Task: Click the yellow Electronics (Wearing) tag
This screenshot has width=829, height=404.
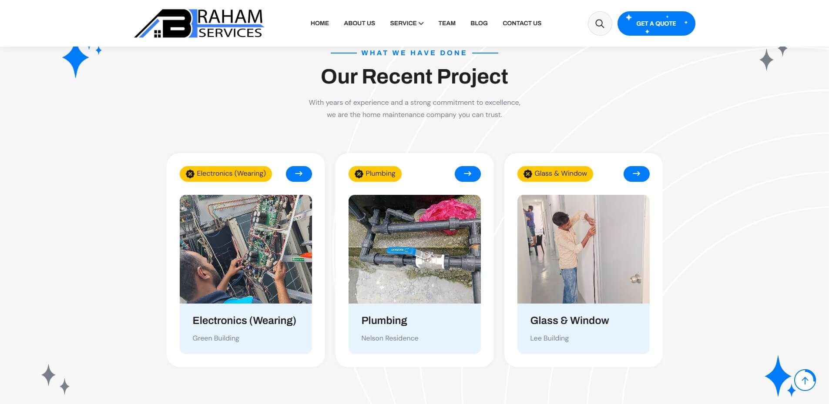Action: pyautogui.click(x=226, y=174)
